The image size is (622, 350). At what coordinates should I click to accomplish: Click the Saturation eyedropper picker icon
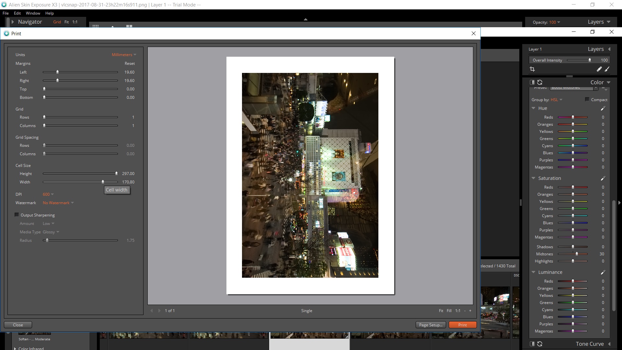click(x=603, y=178)
